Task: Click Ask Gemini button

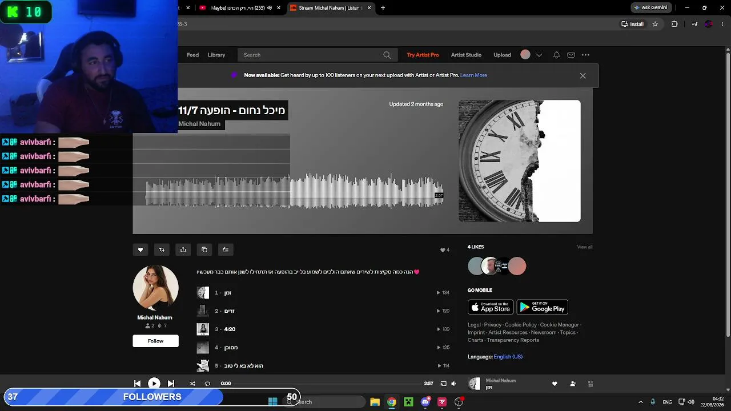Action: point(650,7)
